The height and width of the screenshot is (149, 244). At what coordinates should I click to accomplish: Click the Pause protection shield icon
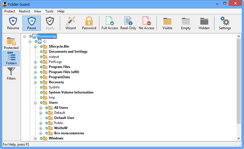(31, 21)
